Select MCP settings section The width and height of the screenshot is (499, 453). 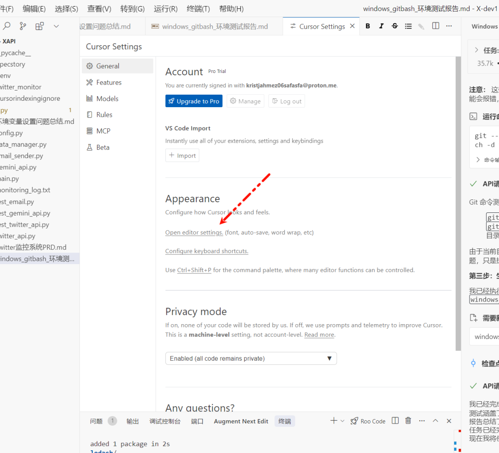click(117, 131)
